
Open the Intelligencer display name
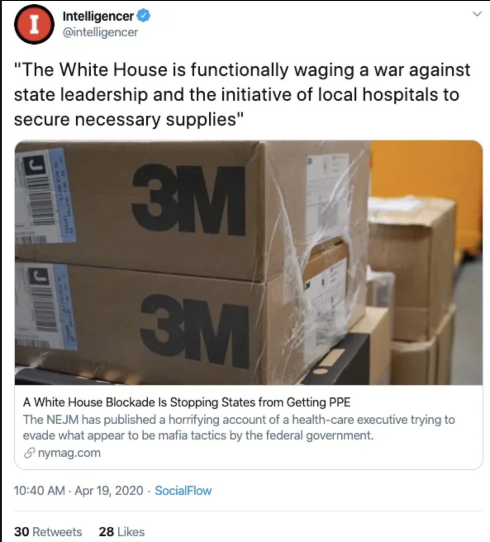click(98, 16)
